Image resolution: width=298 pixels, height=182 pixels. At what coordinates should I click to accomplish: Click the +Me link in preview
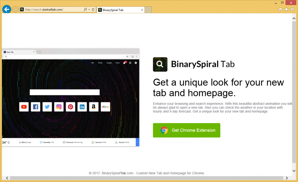[x=92, y=63]
